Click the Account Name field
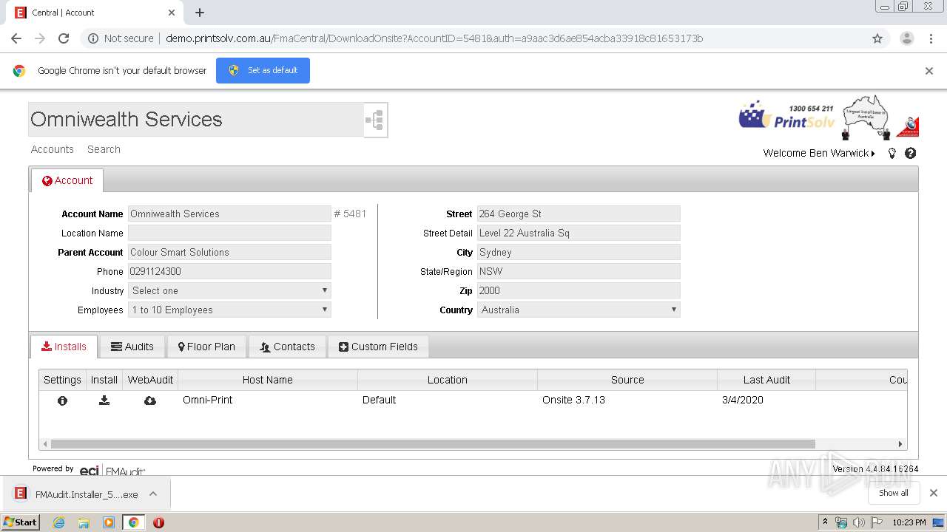This screenshot has width=947, height=532. pyautogui.click(x=229, y=214)
